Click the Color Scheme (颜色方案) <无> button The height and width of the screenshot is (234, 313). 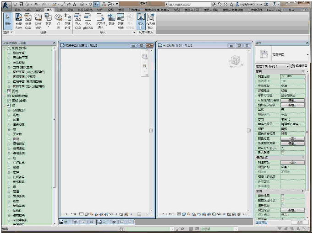292,138
